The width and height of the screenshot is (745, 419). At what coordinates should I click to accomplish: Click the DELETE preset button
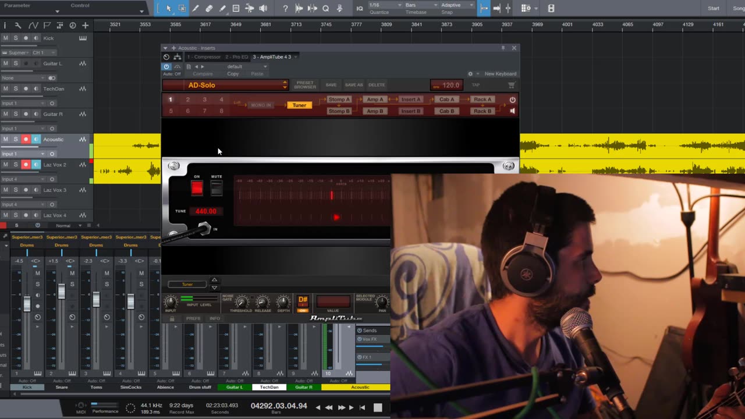click(x=377, y=85)
